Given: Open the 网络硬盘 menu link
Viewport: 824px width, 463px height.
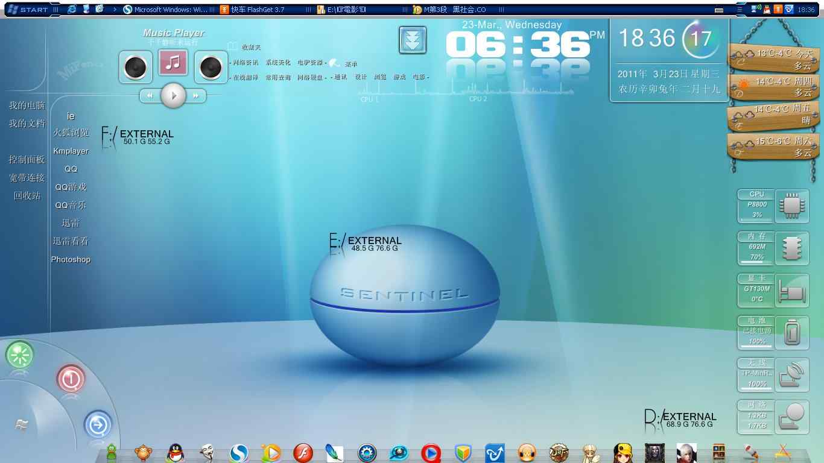Looking at the screenshot, I should pyautogui.click(x=310, y=77).
